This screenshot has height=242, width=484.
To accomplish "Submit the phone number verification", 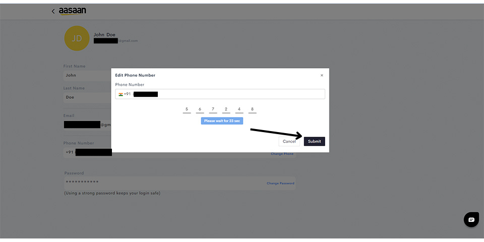I will [314, 142].
